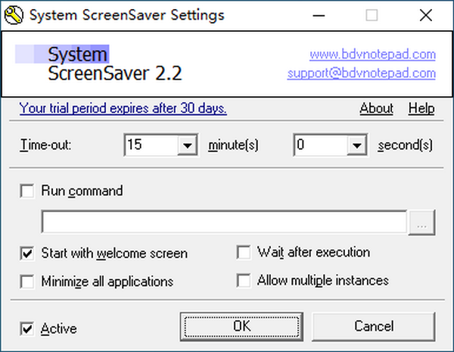Open the seconds dropdown list

point(356,145)
